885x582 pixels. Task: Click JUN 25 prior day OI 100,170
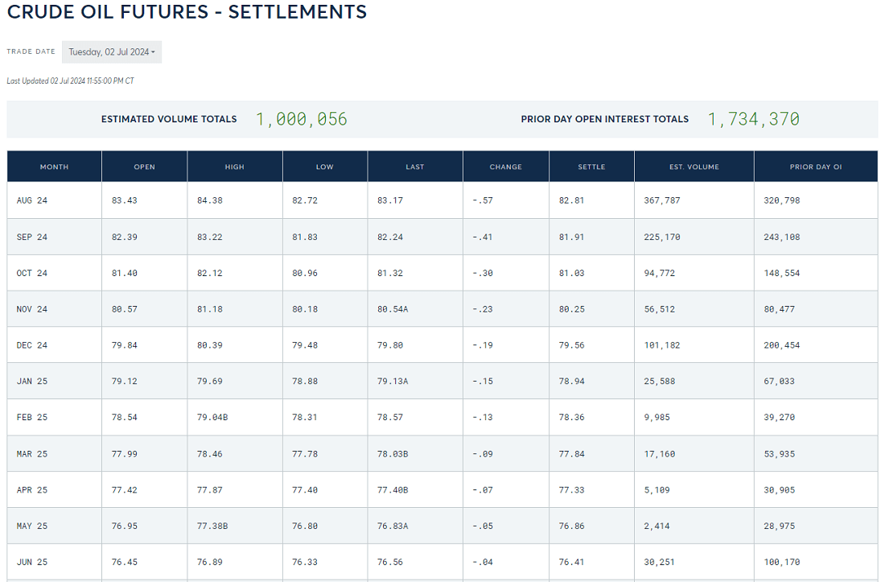pos(782,562)
